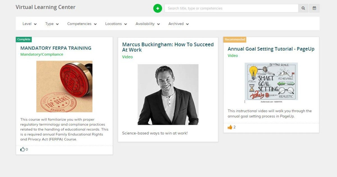Open Annual Goal Setting Tutorial - PageUp title

click(271, 49)
